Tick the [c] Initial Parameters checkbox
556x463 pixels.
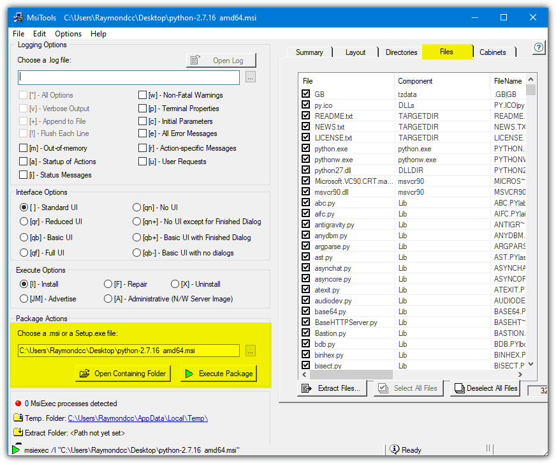pos(143,121)
